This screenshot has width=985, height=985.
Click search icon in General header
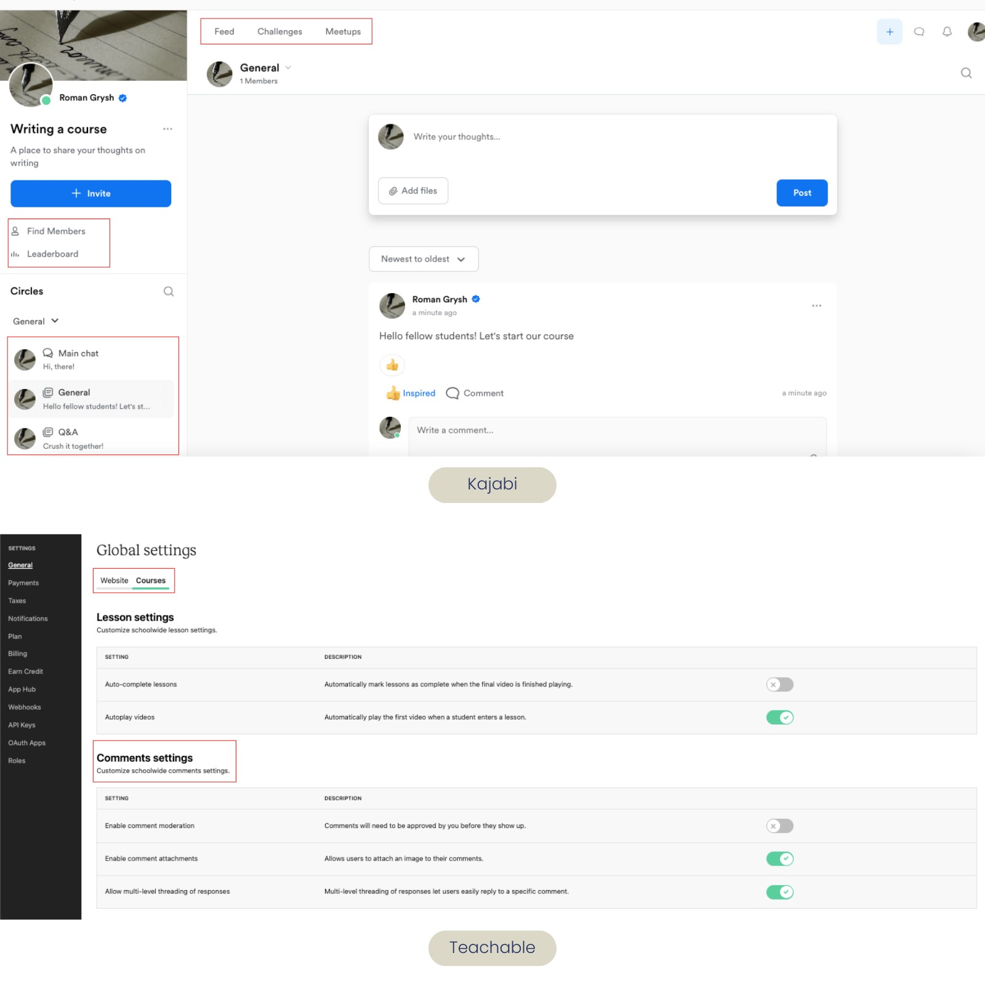966,73
